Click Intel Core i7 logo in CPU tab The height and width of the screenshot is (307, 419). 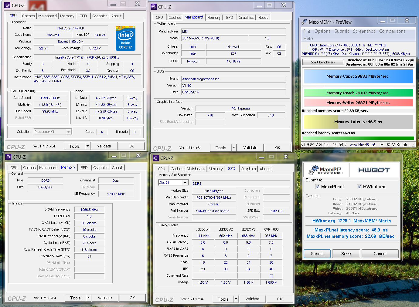125,38
